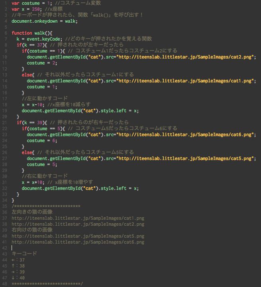Click the cat1.png URL string on line 14
Screen dimensions: 261x287
186,81
